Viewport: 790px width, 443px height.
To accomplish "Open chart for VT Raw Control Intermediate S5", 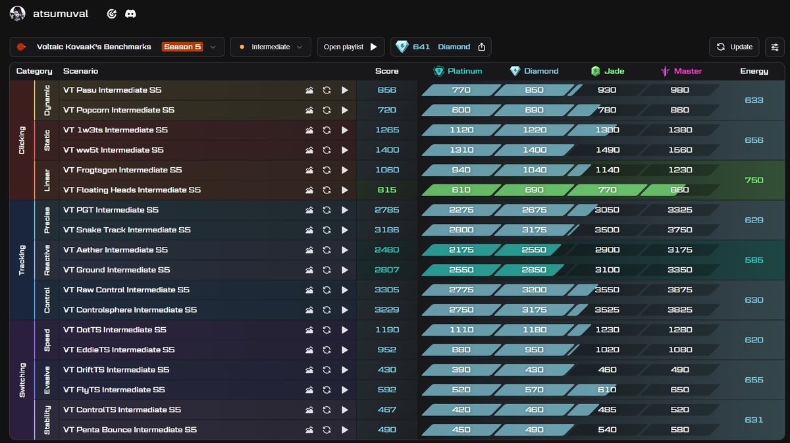I will pyautogui.click(x=309, y=290).
